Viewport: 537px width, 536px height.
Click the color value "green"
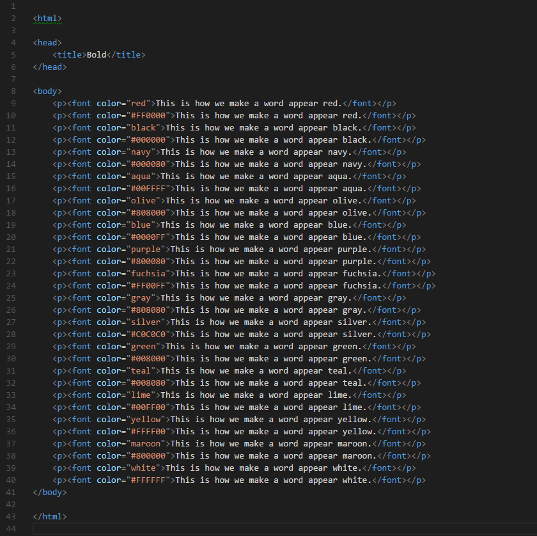tap(143, 347)
